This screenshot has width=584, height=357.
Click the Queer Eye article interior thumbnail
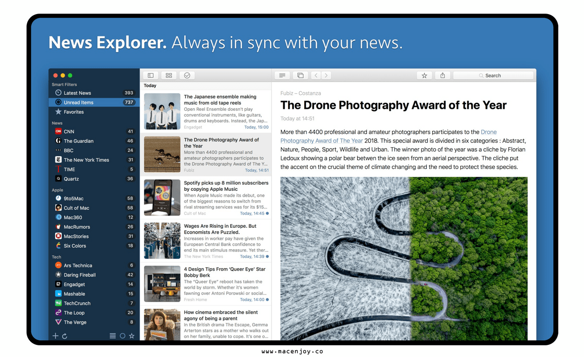tap(162, 284)
